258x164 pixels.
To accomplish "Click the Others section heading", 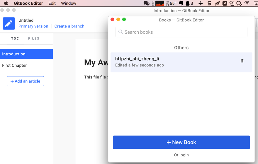I will click(x=181, y=48).
